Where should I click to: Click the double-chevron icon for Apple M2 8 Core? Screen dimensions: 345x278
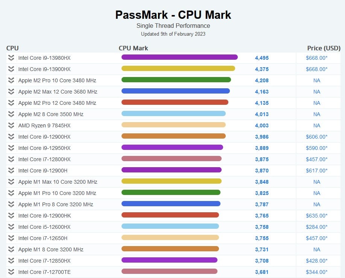click(x=11, y=114)
